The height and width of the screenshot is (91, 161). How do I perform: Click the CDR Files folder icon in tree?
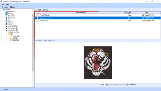[x=11, y=40]
